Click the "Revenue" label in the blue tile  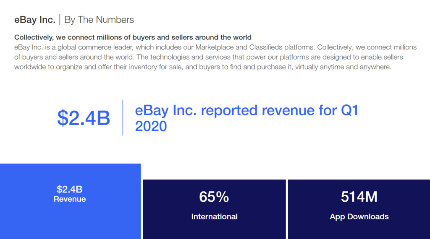(x=70, y=199)
